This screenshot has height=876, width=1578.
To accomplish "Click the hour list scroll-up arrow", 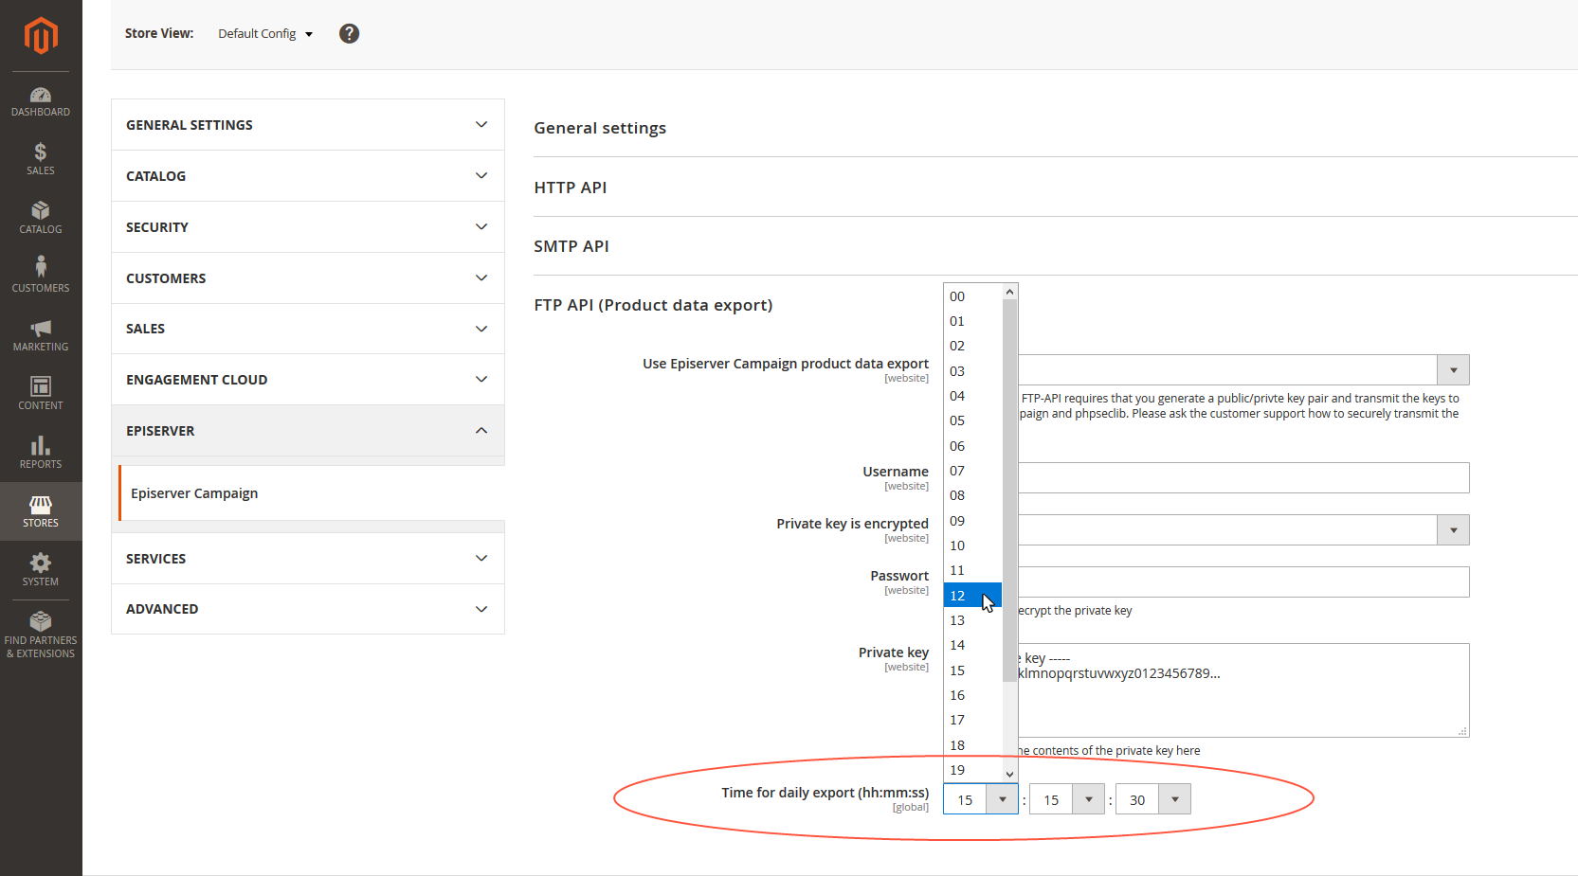I will click(x=1010, y=292).
